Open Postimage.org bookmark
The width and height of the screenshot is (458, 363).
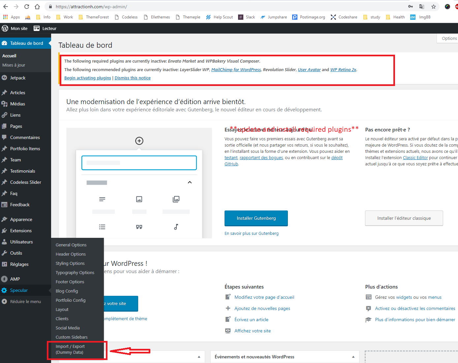pyautogui.click(x=309, y=17)
